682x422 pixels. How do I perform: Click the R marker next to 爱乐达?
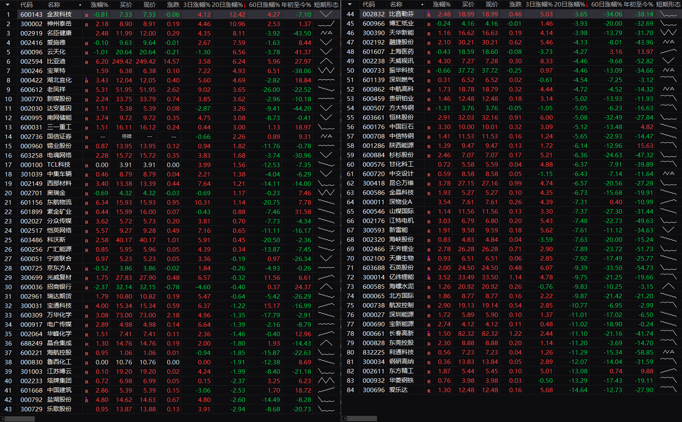point(429,391)
